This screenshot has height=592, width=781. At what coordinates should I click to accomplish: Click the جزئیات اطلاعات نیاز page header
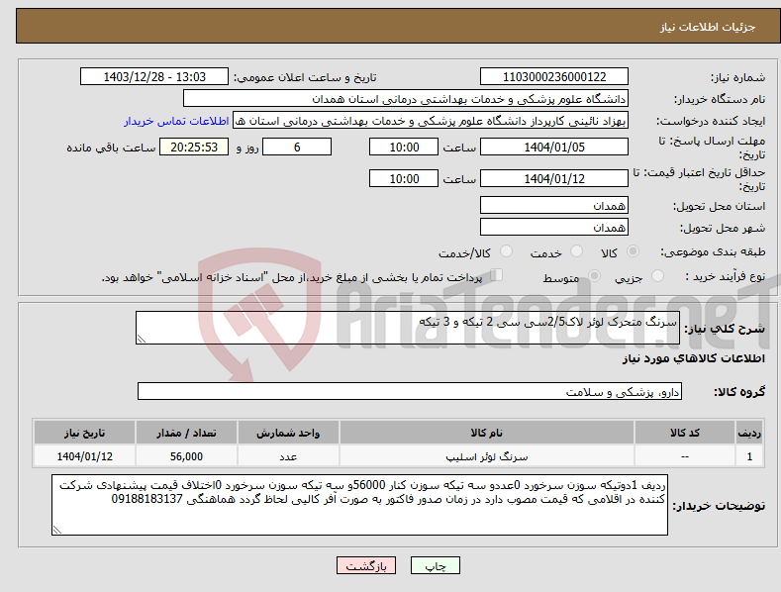708,27
